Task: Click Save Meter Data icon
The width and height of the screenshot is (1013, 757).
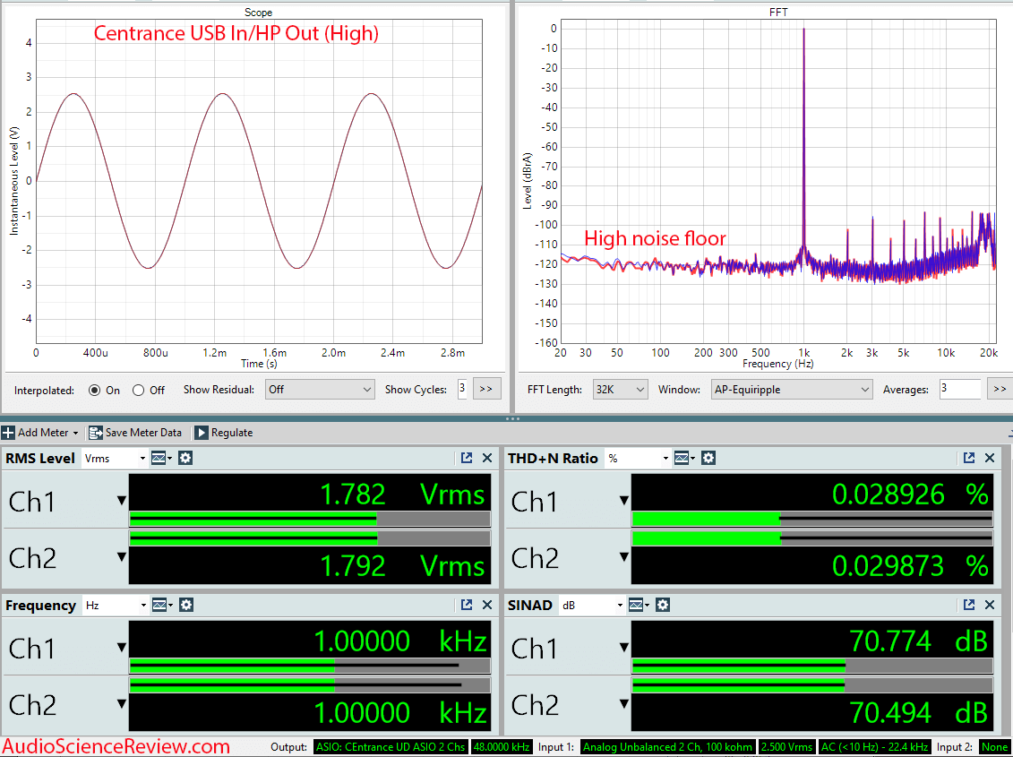Action: click(96, 433)
